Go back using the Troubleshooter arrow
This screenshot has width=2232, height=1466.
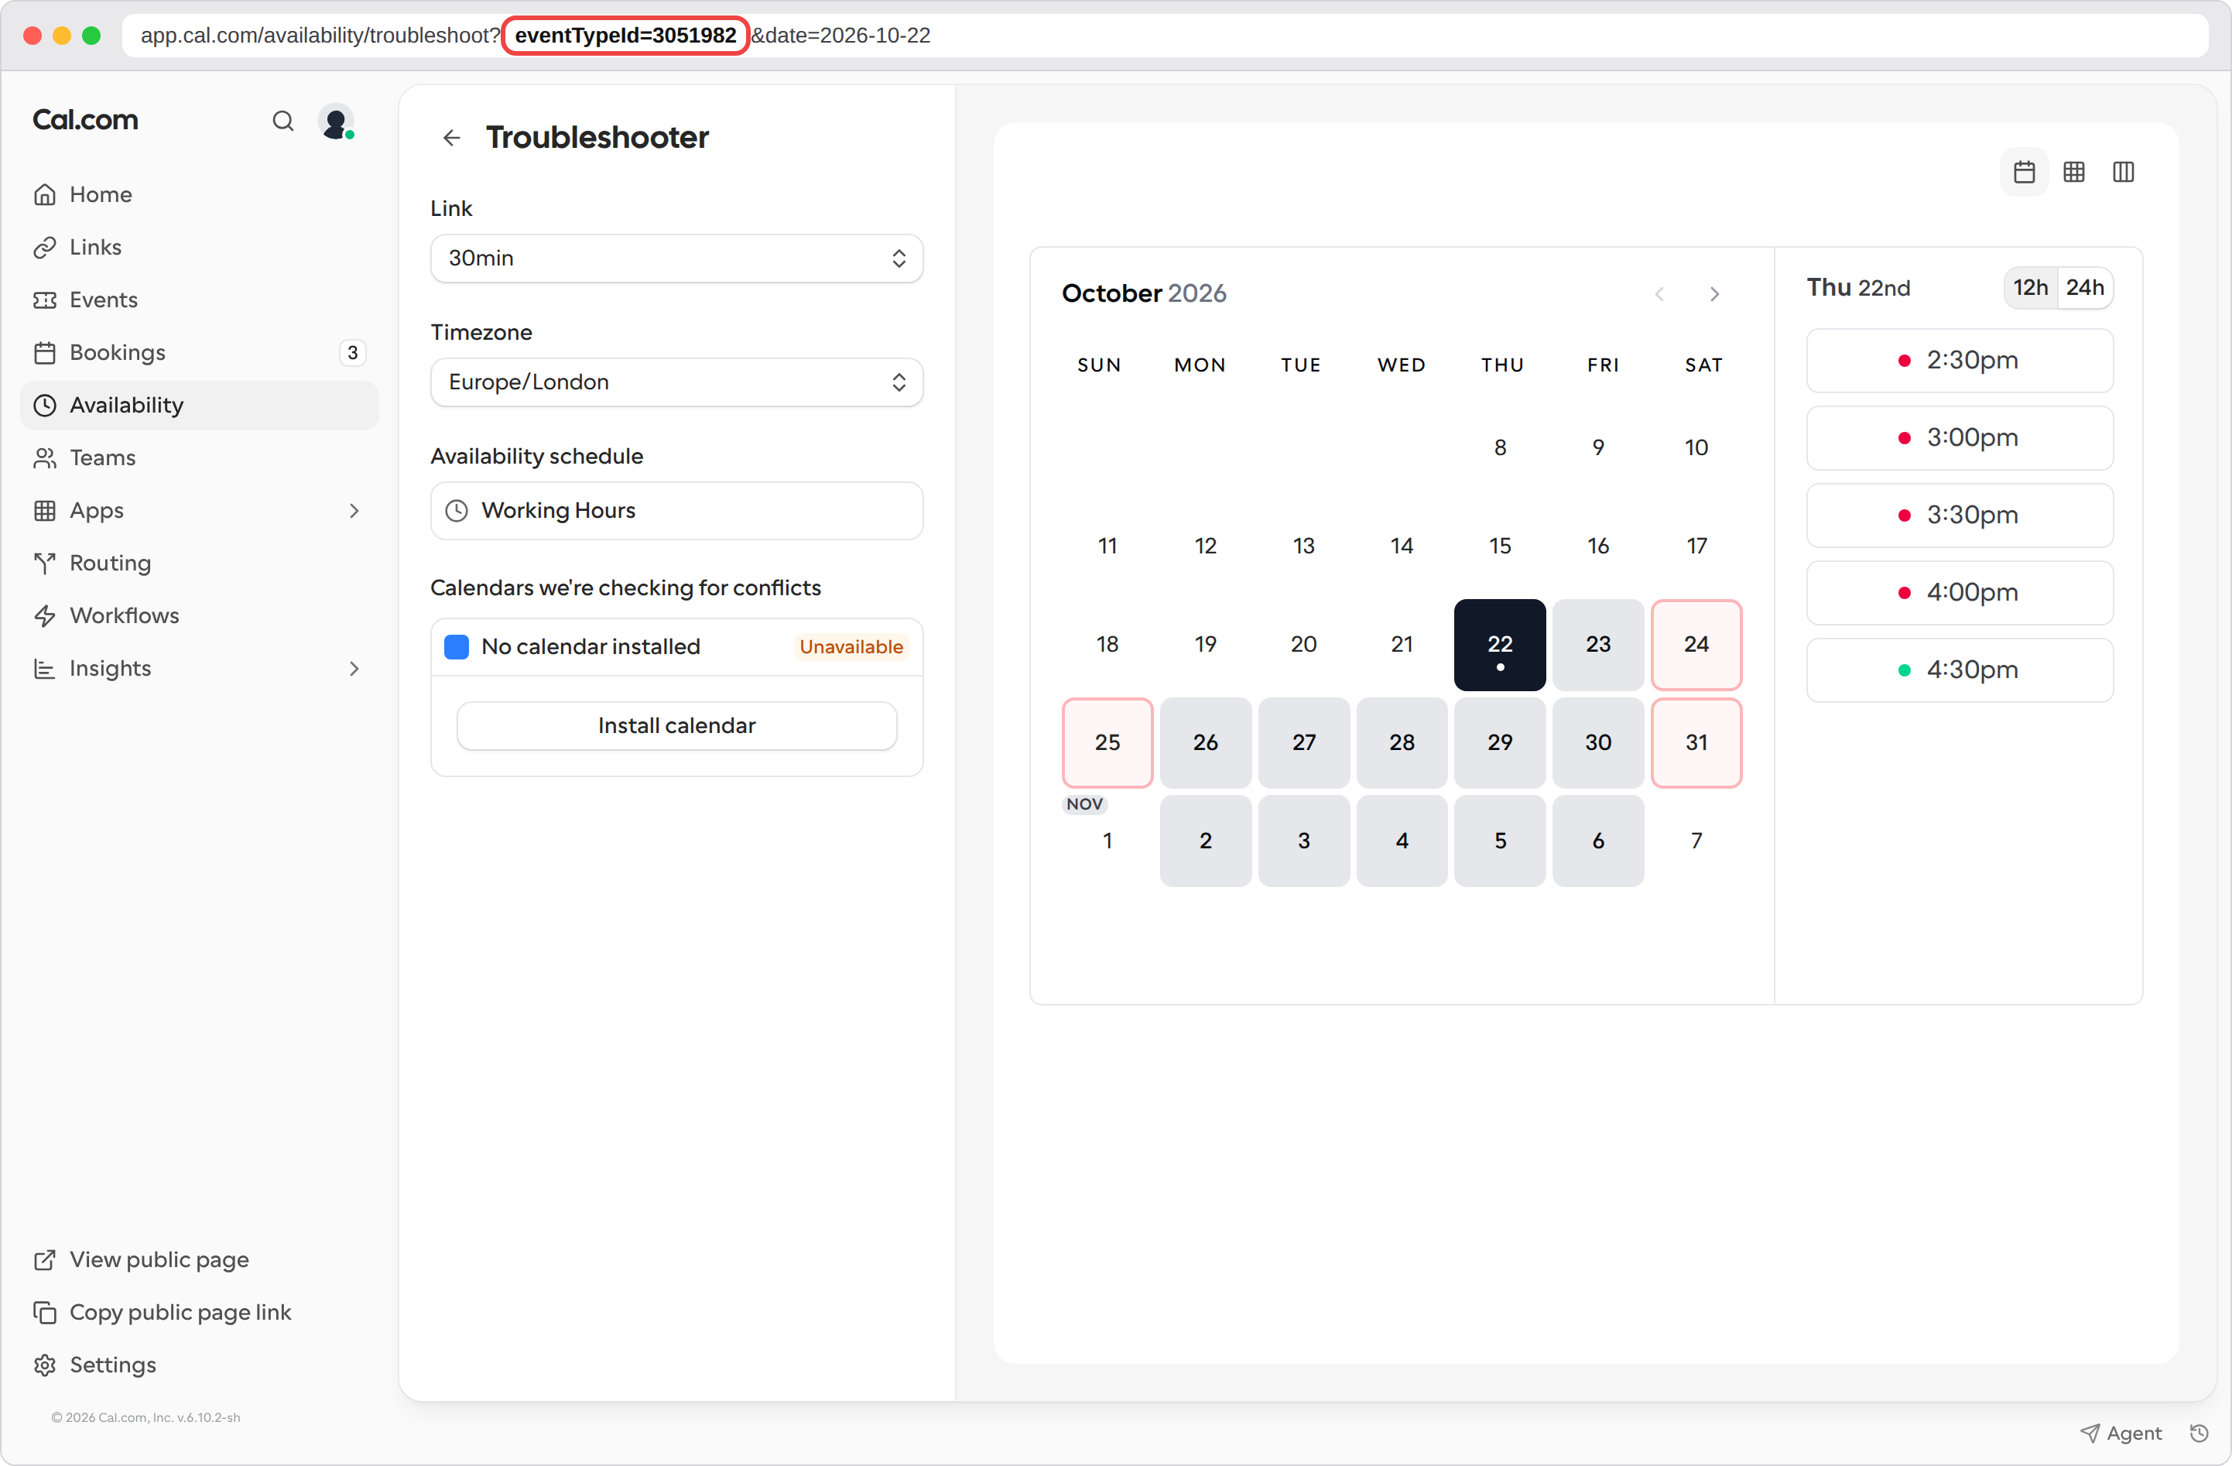(x=451, y=138)
